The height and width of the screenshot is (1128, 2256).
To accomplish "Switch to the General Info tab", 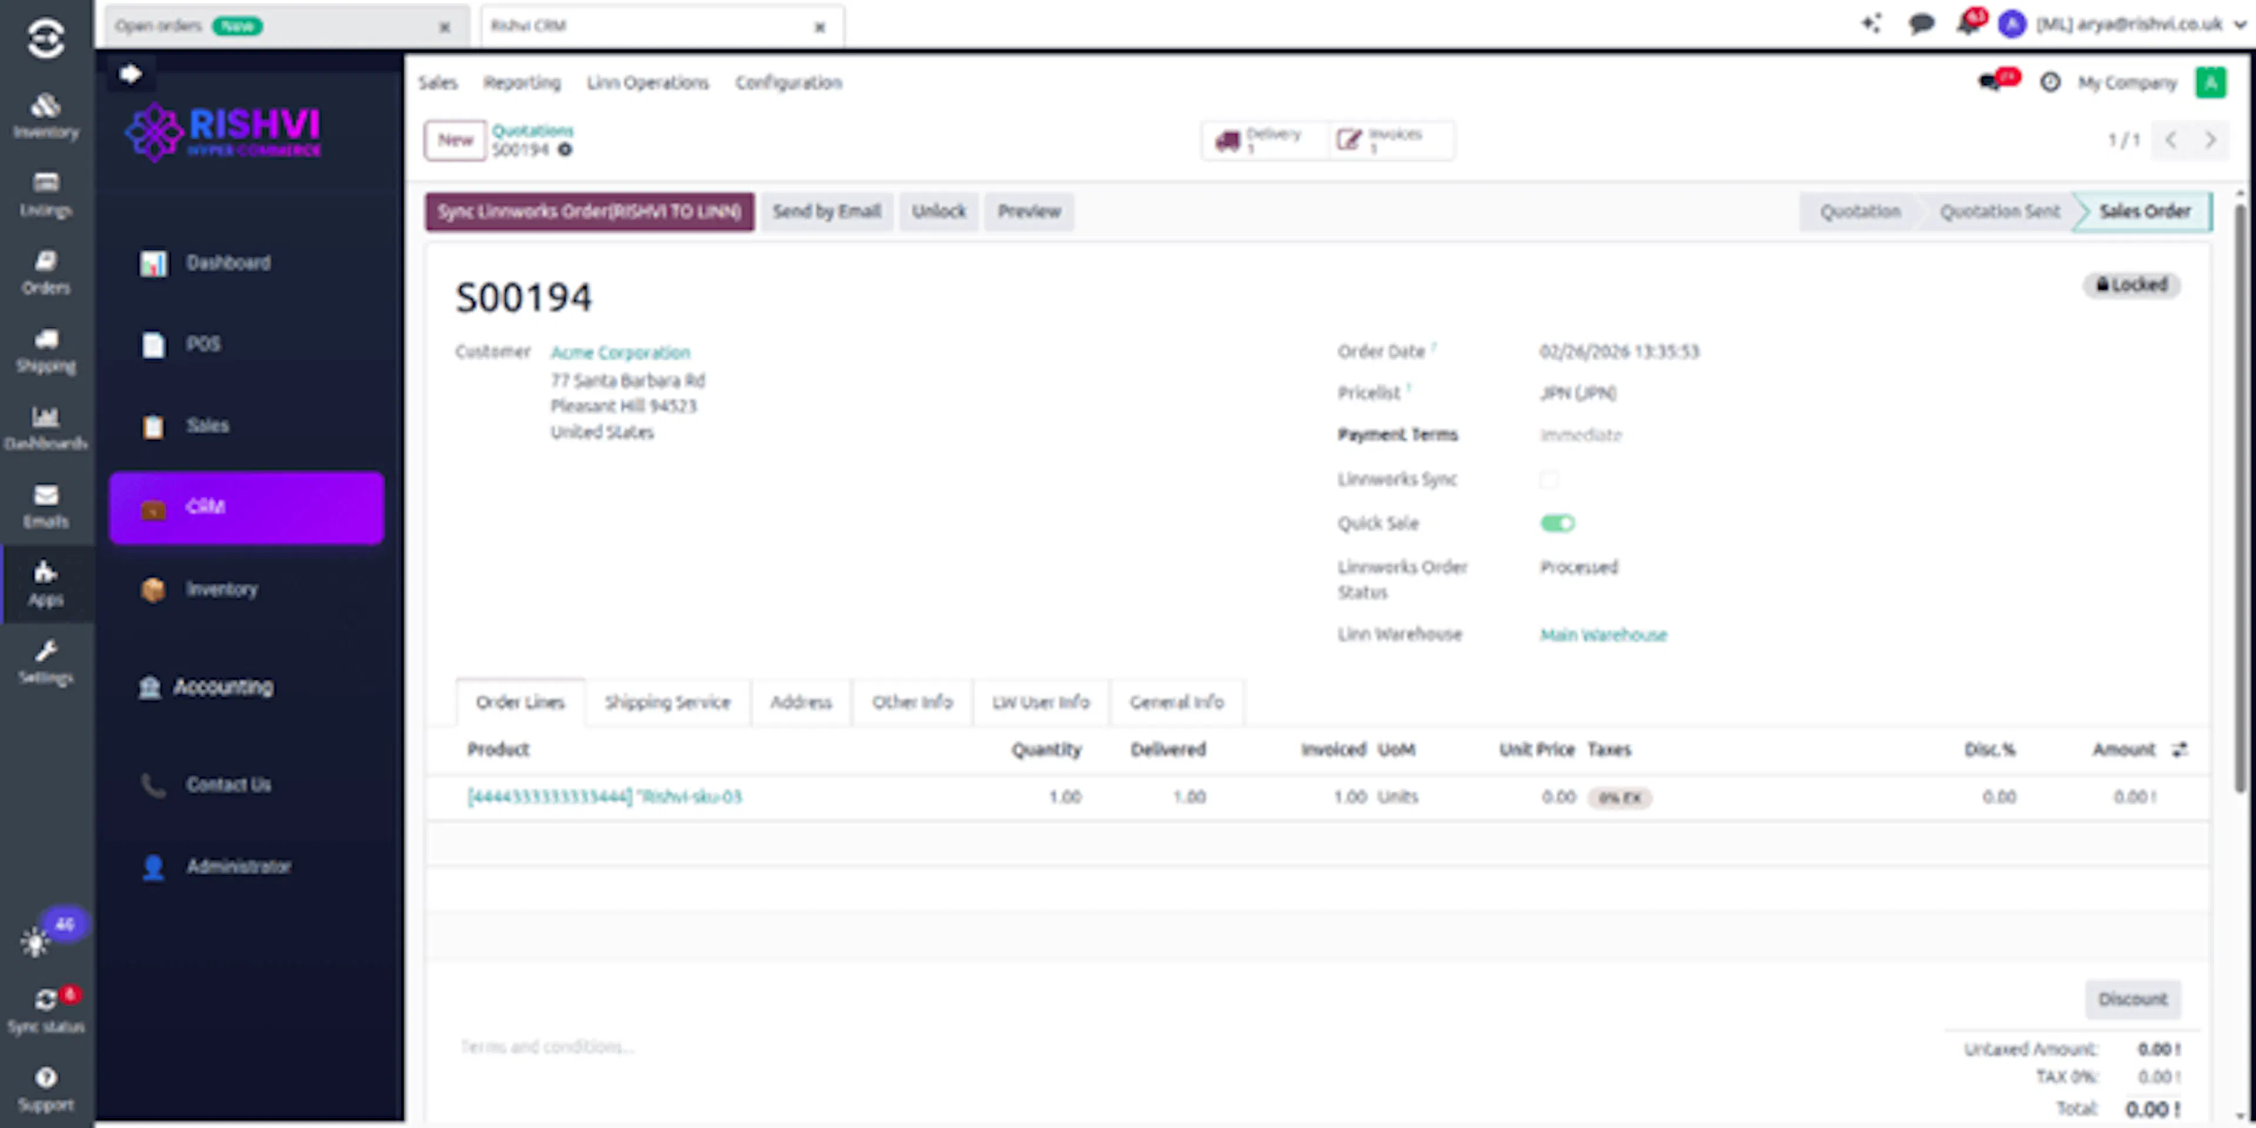I will pyautogui.click(x=1177, y=703).
